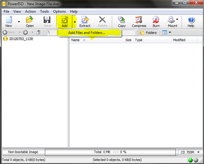This screenshot has height=164, width=204.
Task: Select the 20120702_1130 tree root
Action: coord(21,39)
